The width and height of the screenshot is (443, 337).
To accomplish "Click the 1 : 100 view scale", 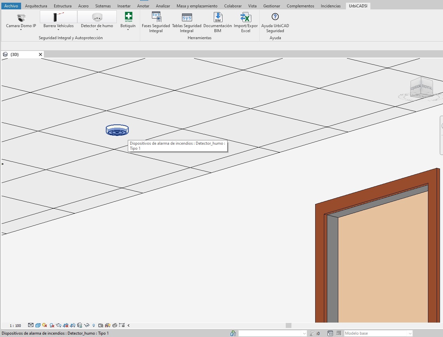I will tap(15, 326).
